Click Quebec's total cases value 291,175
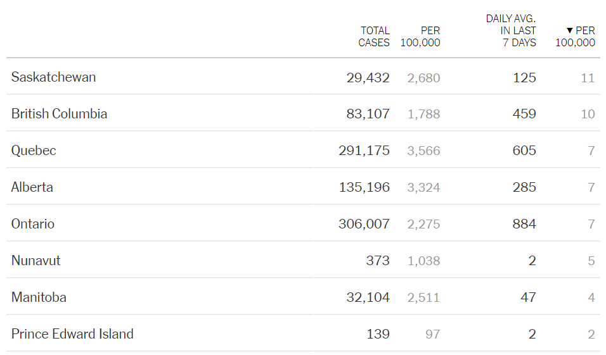 tap(364, 151)
